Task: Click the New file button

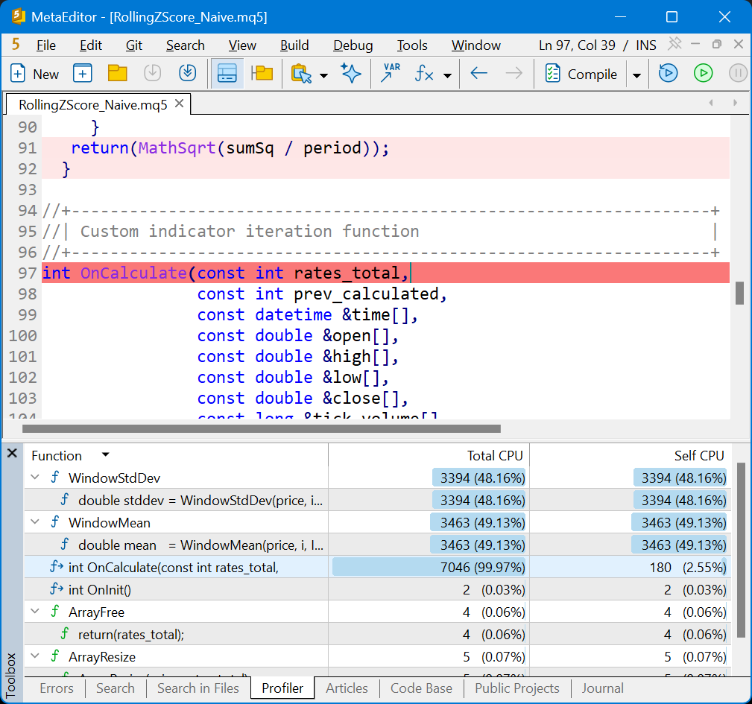Action: [34, 74]
